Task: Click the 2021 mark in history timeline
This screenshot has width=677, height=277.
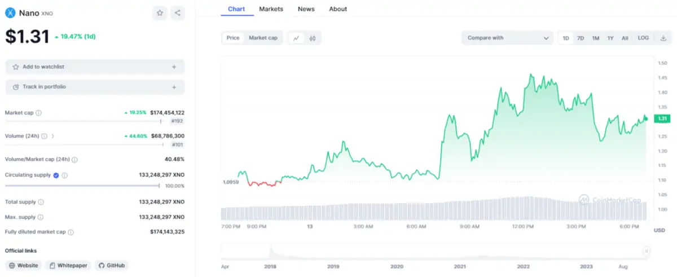Action: click(x=460, y=266)
